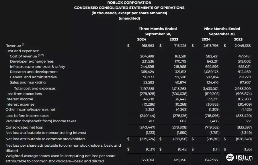Select the 'Sales and marketing' label

tap(28, 82)
